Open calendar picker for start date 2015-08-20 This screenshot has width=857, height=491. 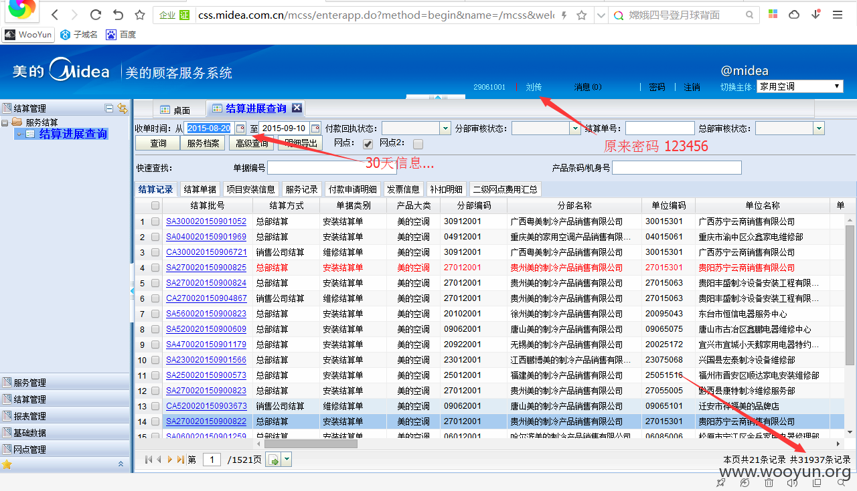click(240, 128)
